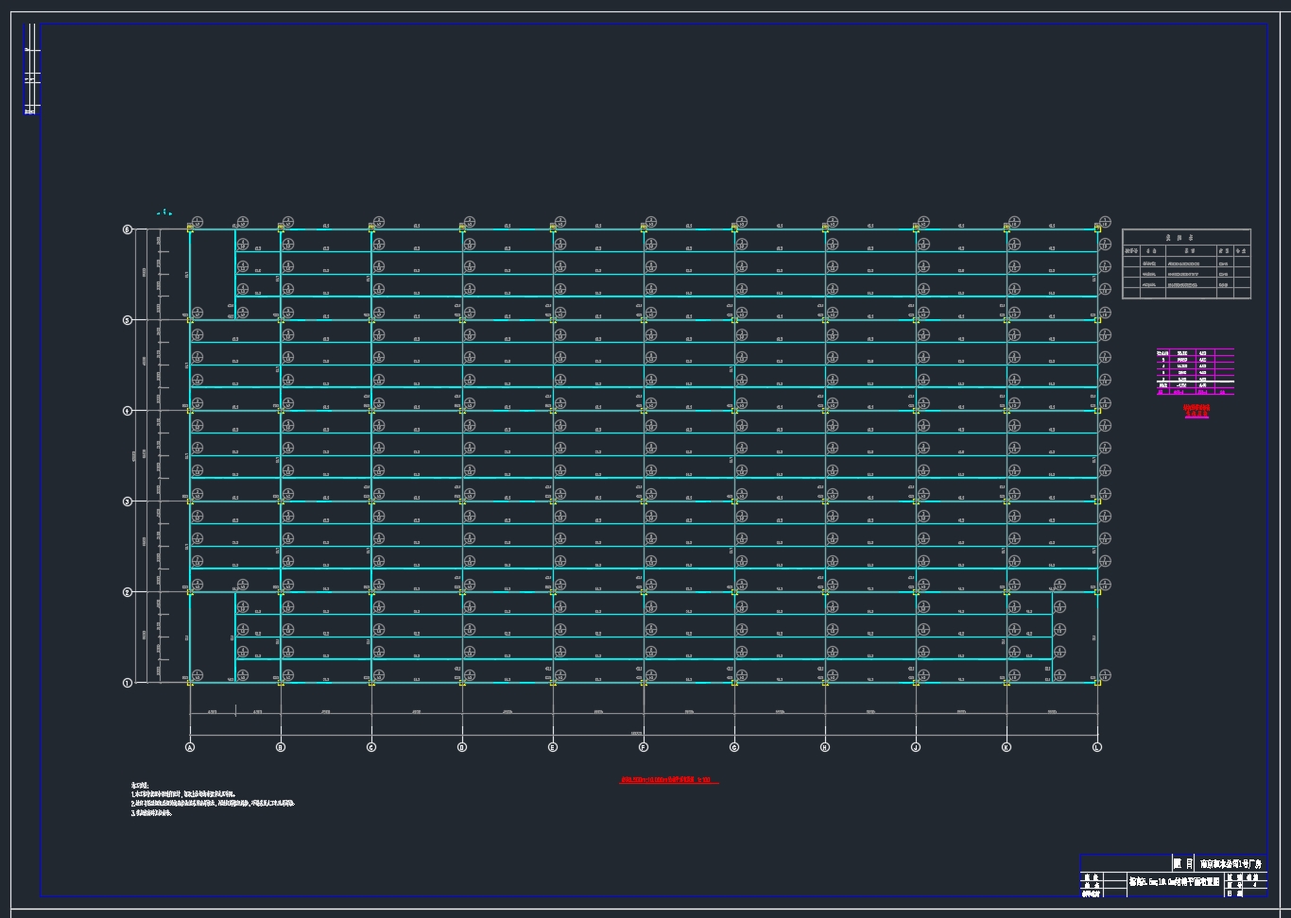The width and height of the screenshot is (1291, 918).
Task: Click grid axis bubble A at bottom
Action: tap(190, 747)
